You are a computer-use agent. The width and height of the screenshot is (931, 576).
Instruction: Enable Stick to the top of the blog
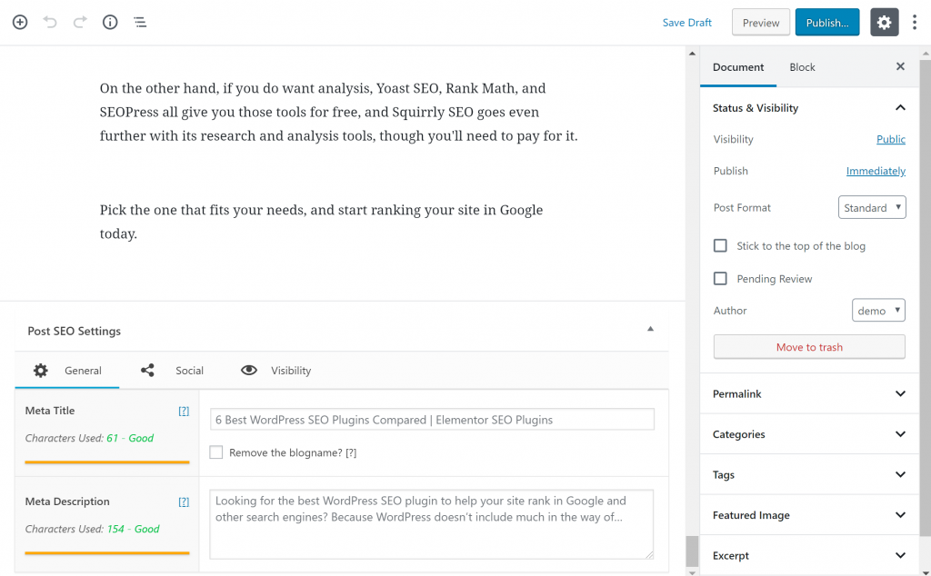pos(721,246)
